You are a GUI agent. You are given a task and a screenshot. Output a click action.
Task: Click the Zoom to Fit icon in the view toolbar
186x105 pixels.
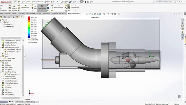click(x=87, y=14)
